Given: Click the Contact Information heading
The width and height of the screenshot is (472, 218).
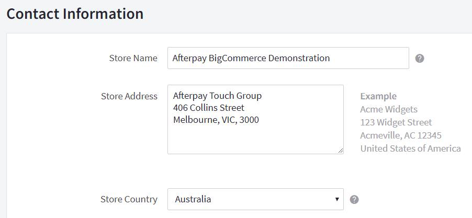Looking at the screenshot, I should coord(75,14).
